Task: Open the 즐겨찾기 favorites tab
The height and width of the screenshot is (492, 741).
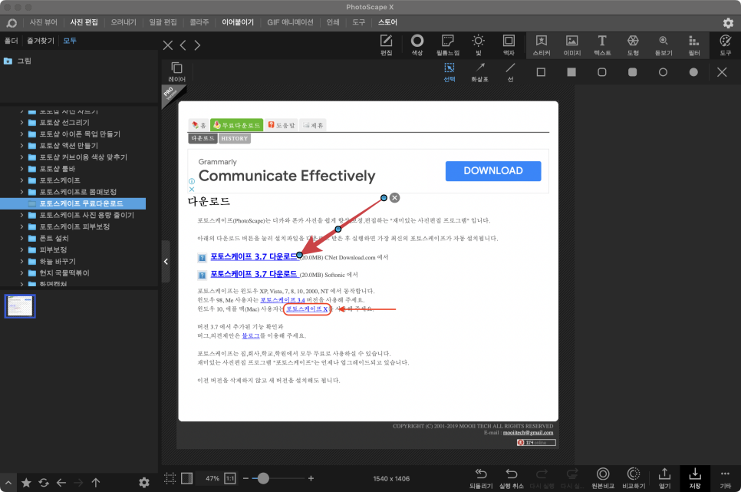Action: 41,41
